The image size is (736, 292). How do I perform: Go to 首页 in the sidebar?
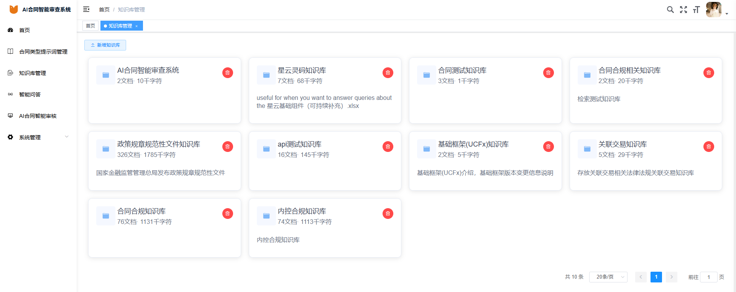[38, 30]
